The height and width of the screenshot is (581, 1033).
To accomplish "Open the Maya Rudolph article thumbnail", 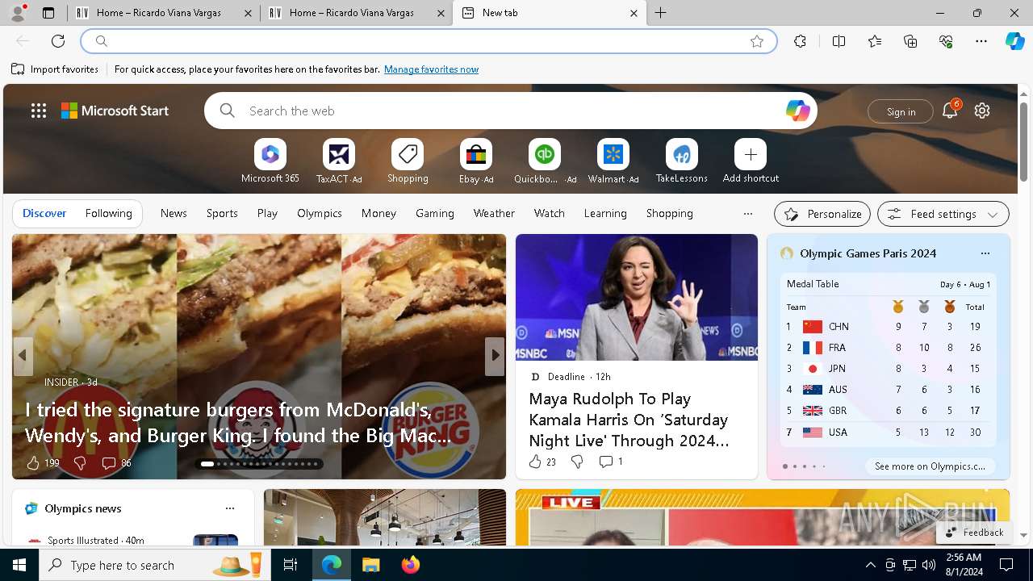I will point(637,297).
